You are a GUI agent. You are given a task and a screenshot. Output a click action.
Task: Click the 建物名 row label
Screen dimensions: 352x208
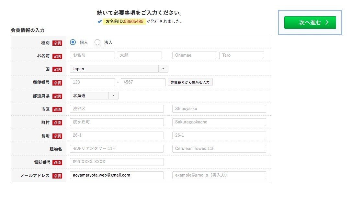[56, 149]
